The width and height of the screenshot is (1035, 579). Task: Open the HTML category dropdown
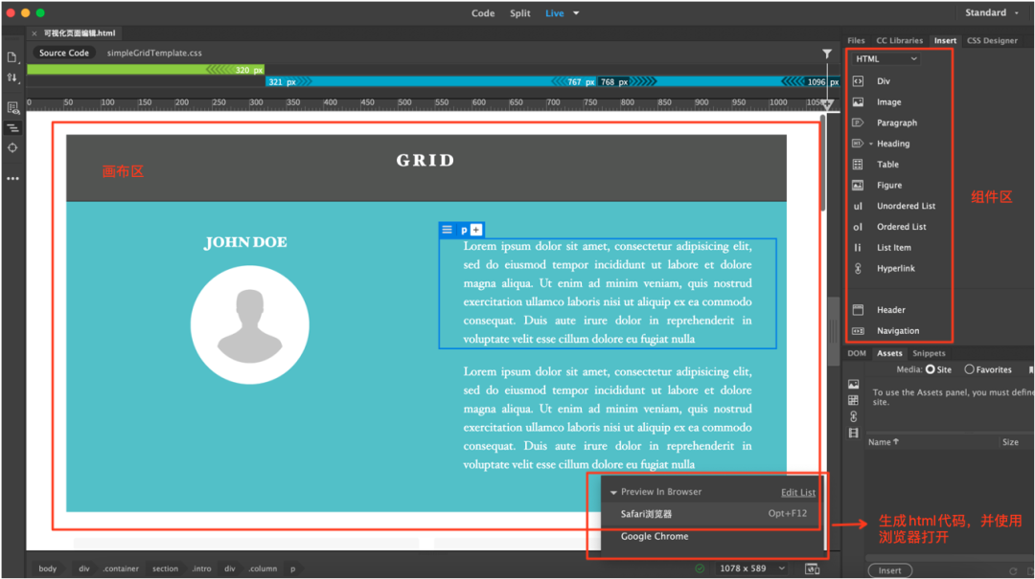point(885,58)
